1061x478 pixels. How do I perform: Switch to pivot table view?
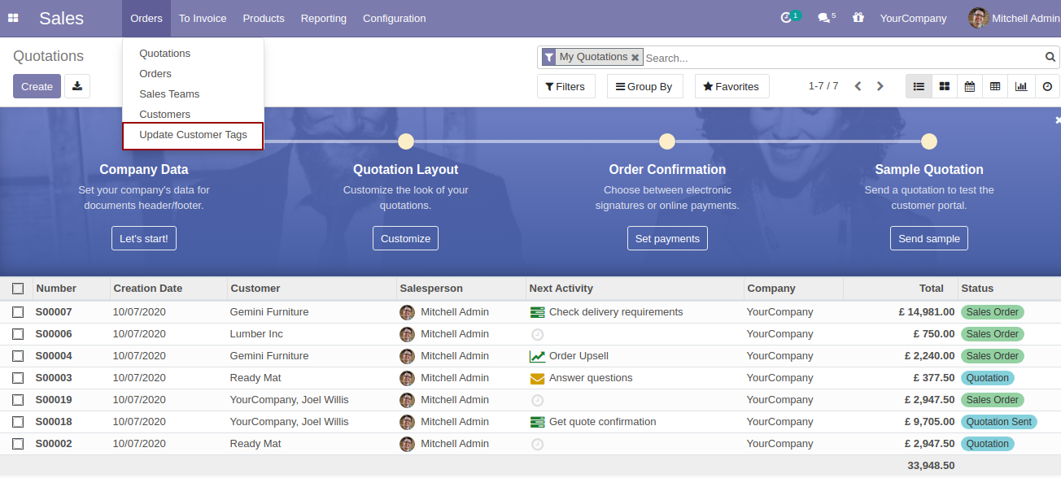pyautogui.click(x=994, y=86)
